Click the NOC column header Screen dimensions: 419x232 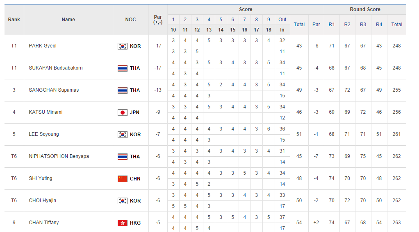tap(131, 20)
